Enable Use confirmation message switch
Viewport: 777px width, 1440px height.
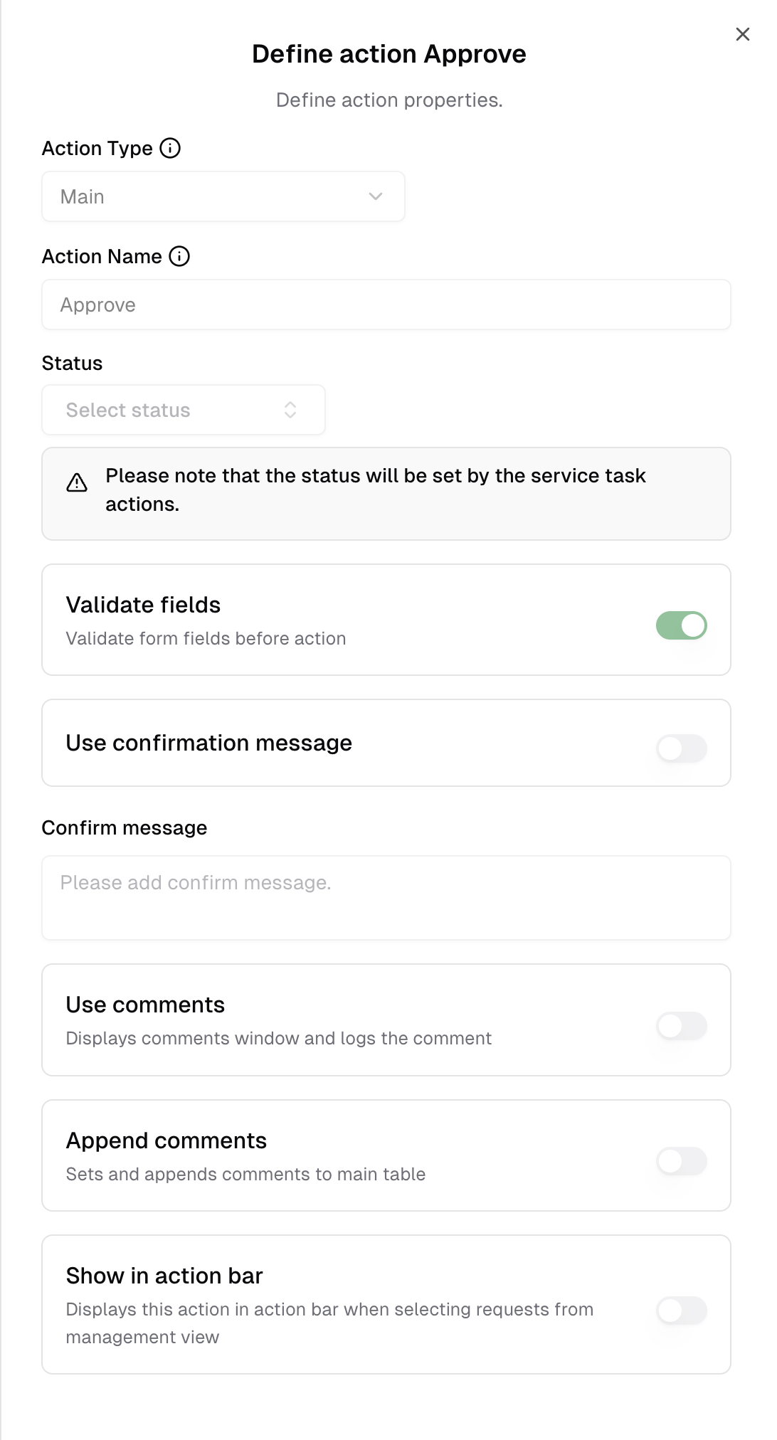tap(681, 748)
